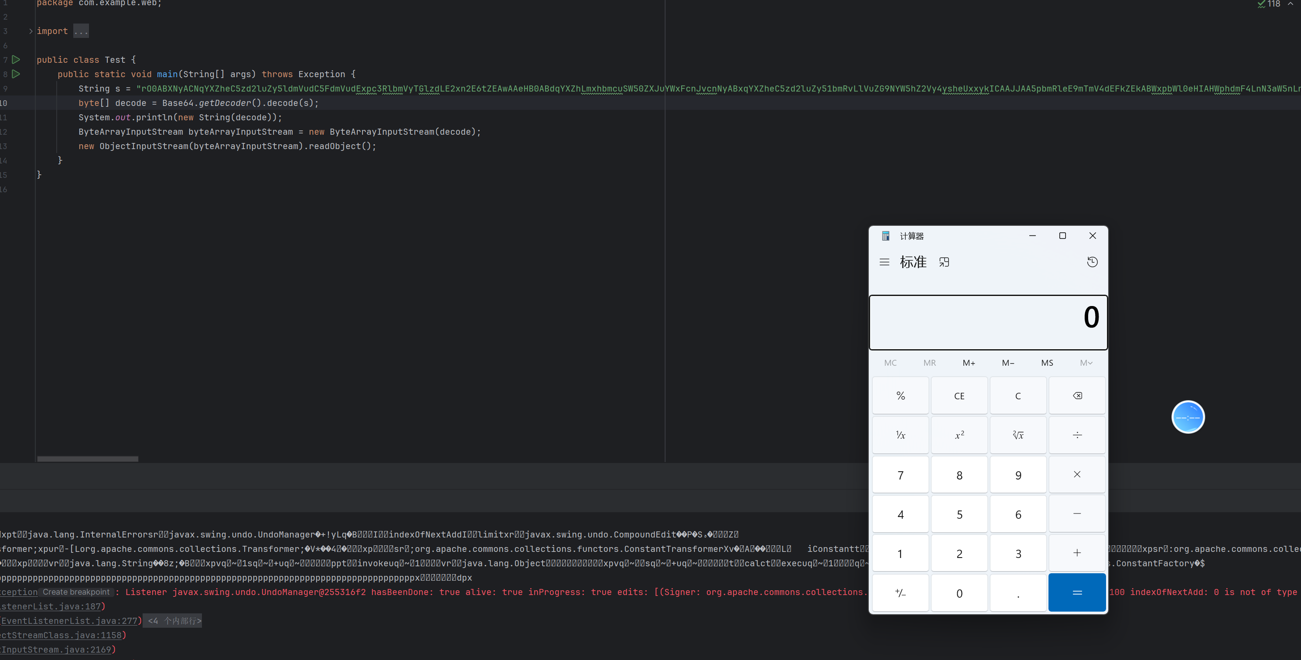The image size is (1301, 660).
Task: Click the M+ memory add item
Action: coord(968,363)
